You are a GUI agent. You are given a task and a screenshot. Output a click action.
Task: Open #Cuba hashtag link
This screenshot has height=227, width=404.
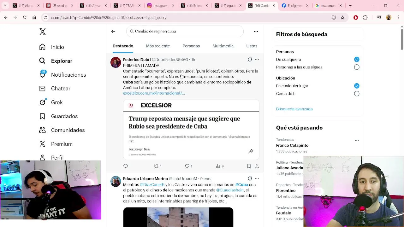click(241, 185)
